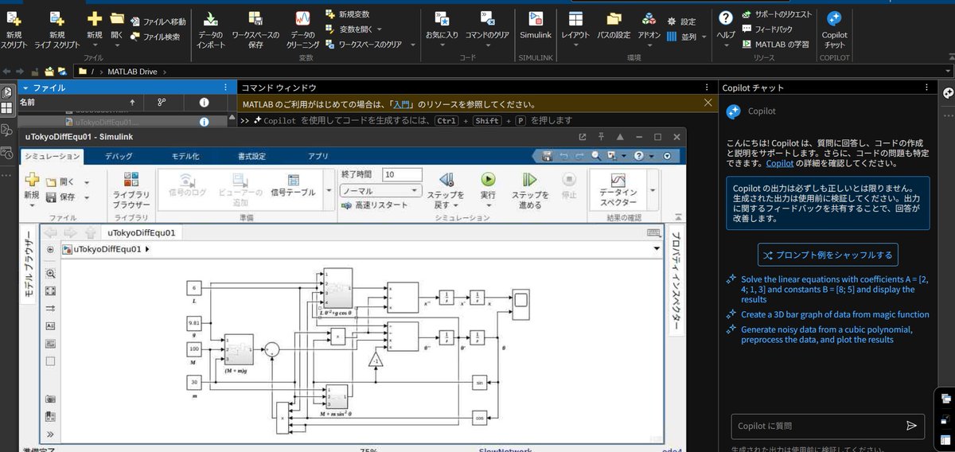
Task: Click the Save Workspace icon
Action: (255, 18)
